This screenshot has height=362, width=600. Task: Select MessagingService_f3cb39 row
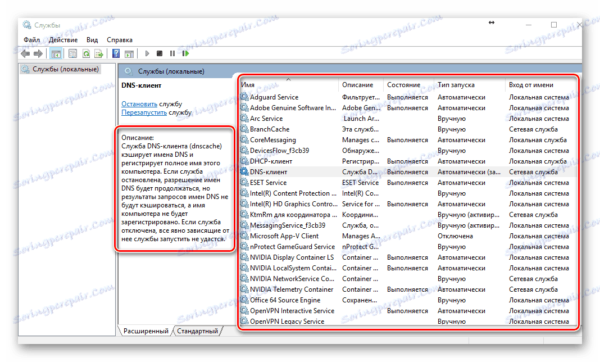click(x=407, y=225)
